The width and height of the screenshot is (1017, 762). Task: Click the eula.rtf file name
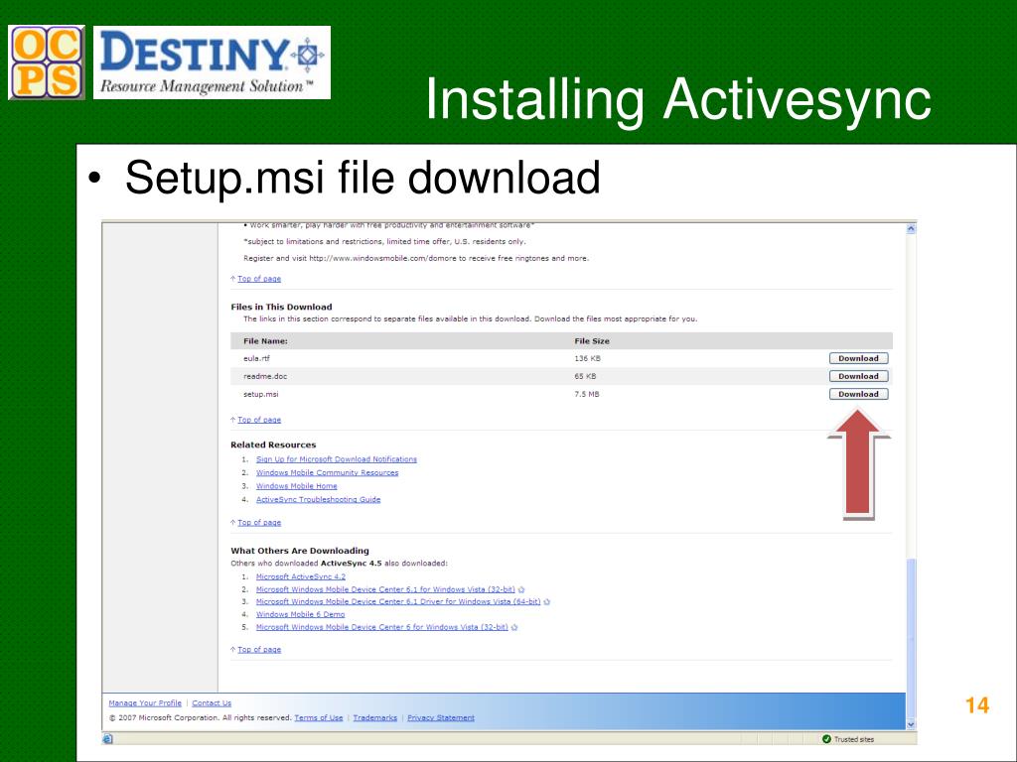point(256,358)
